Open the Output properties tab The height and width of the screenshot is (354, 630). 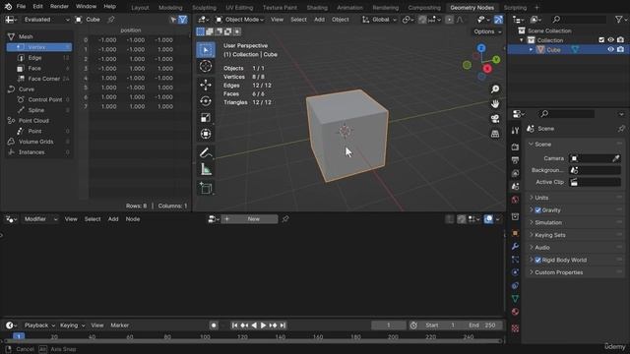coord(515,160)
